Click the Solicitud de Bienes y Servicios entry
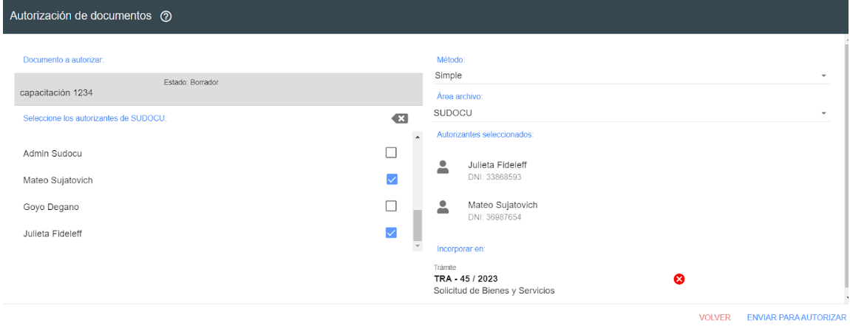Viewport: 850px width, 329px height. point(494,291)
